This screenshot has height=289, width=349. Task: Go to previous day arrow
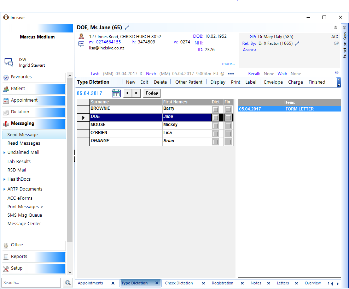(x=128, y=93)
